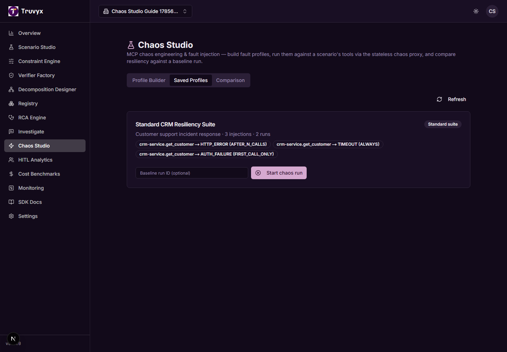Click the building icon in workspace selector

(106, 11)
